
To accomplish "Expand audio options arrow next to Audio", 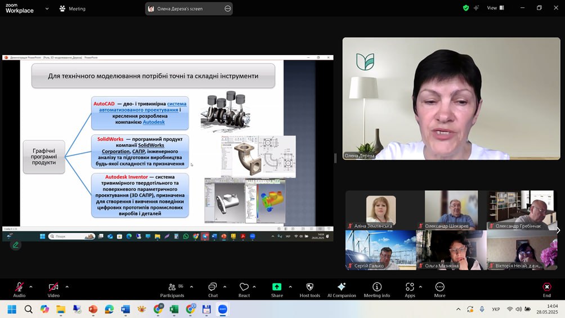I will [30, 287].
